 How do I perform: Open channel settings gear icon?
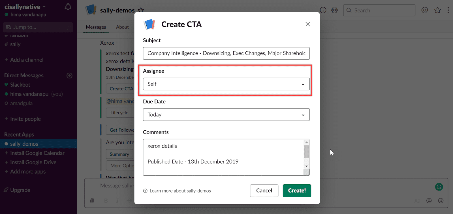[x=335, y=10]
